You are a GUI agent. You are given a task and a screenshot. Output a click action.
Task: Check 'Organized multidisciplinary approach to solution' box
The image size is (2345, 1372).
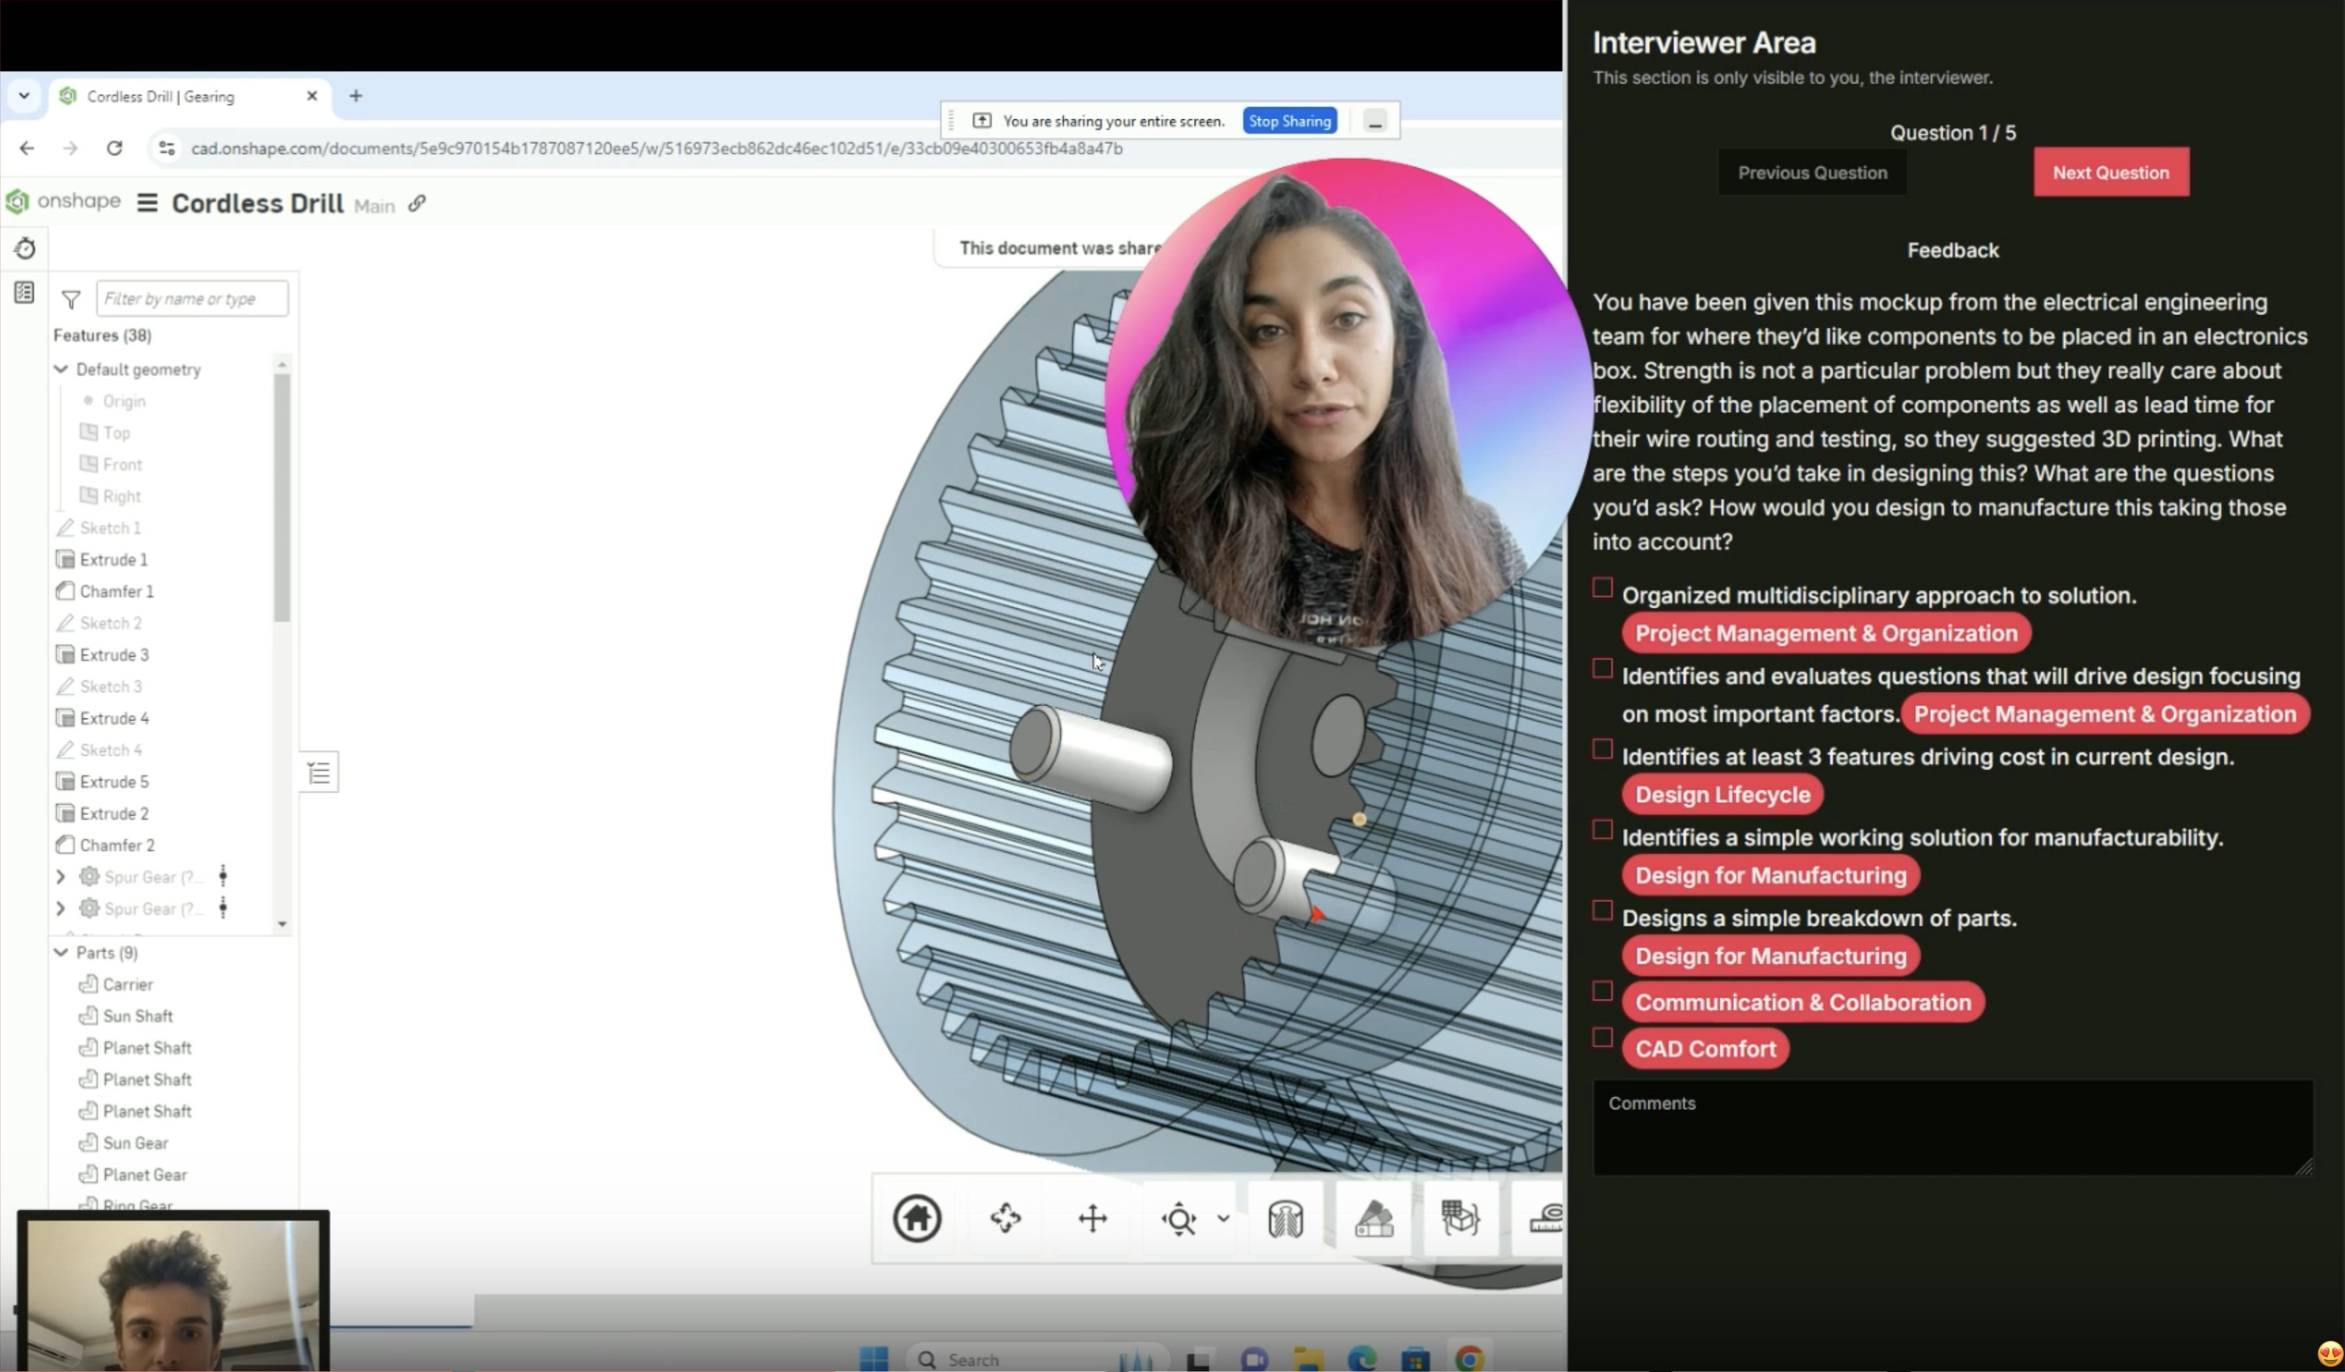pyautogui.click(x=1602, y=588)
